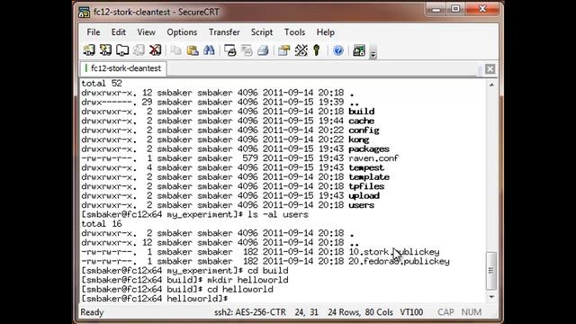Click the key icon for public key tool

317,50
